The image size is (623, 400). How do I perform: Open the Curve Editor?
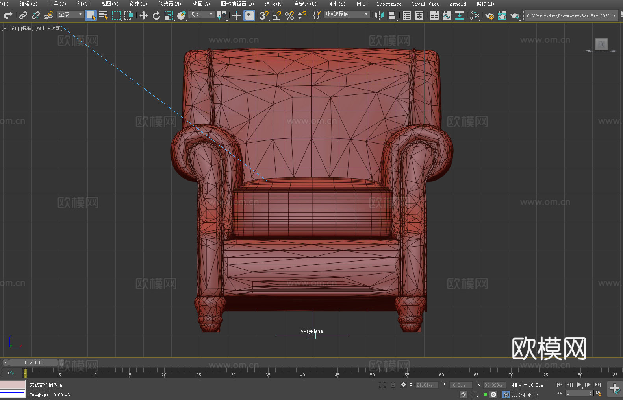click(447, 15)
